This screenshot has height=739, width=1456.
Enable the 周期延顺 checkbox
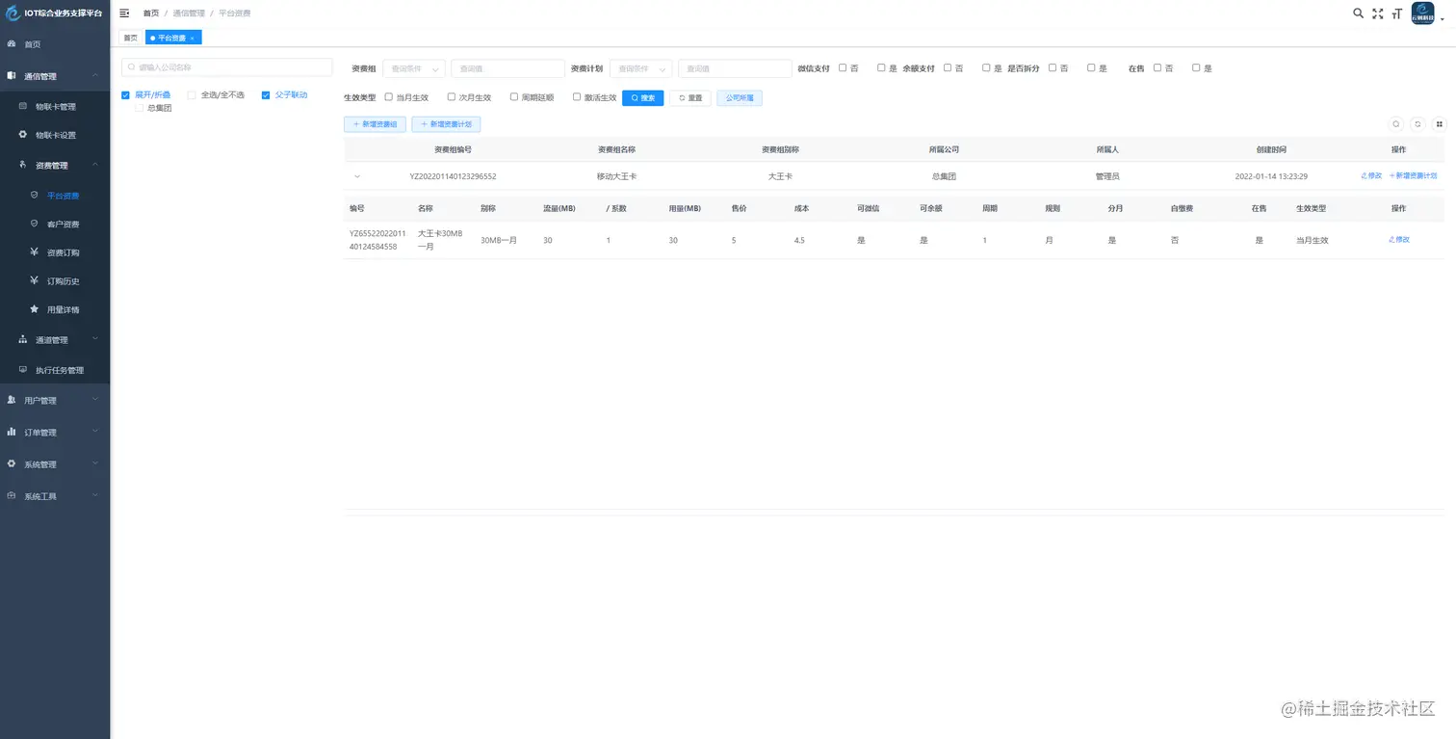tap(514, 96)
